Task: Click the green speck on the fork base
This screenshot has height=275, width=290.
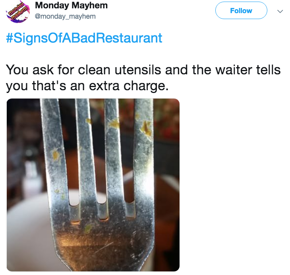Action: point(88,228)
